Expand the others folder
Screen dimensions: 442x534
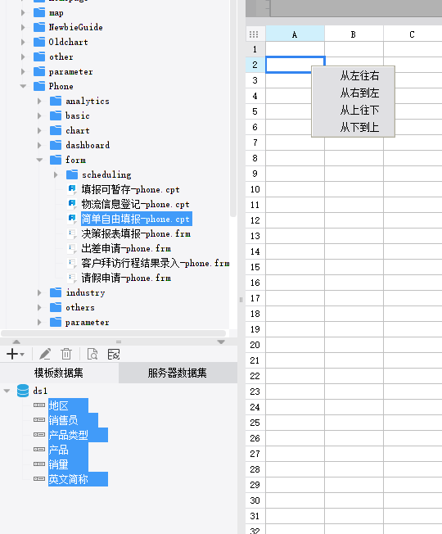click(x=39, y=307)
